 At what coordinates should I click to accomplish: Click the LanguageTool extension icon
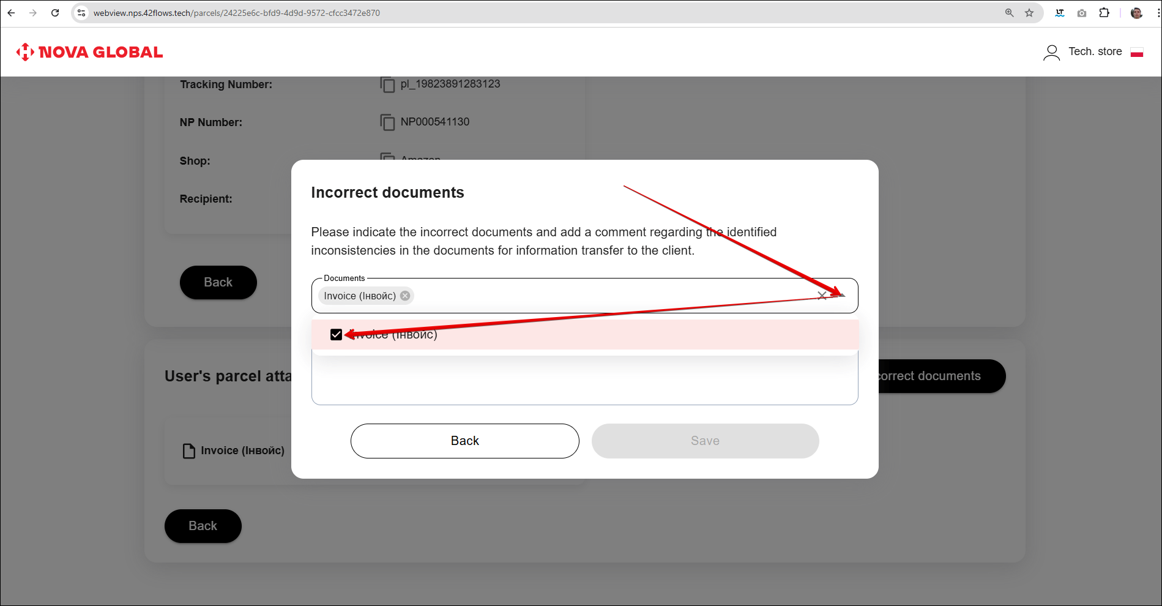click(x=1060, y=13)
